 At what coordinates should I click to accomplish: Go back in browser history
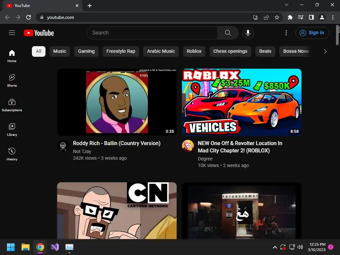[x=7, y=17]
